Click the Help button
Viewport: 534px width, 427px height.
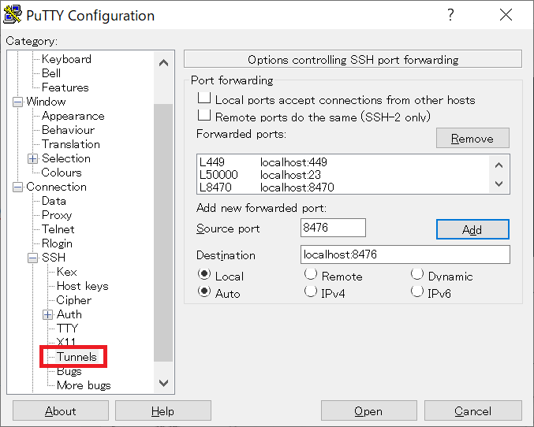163,410
